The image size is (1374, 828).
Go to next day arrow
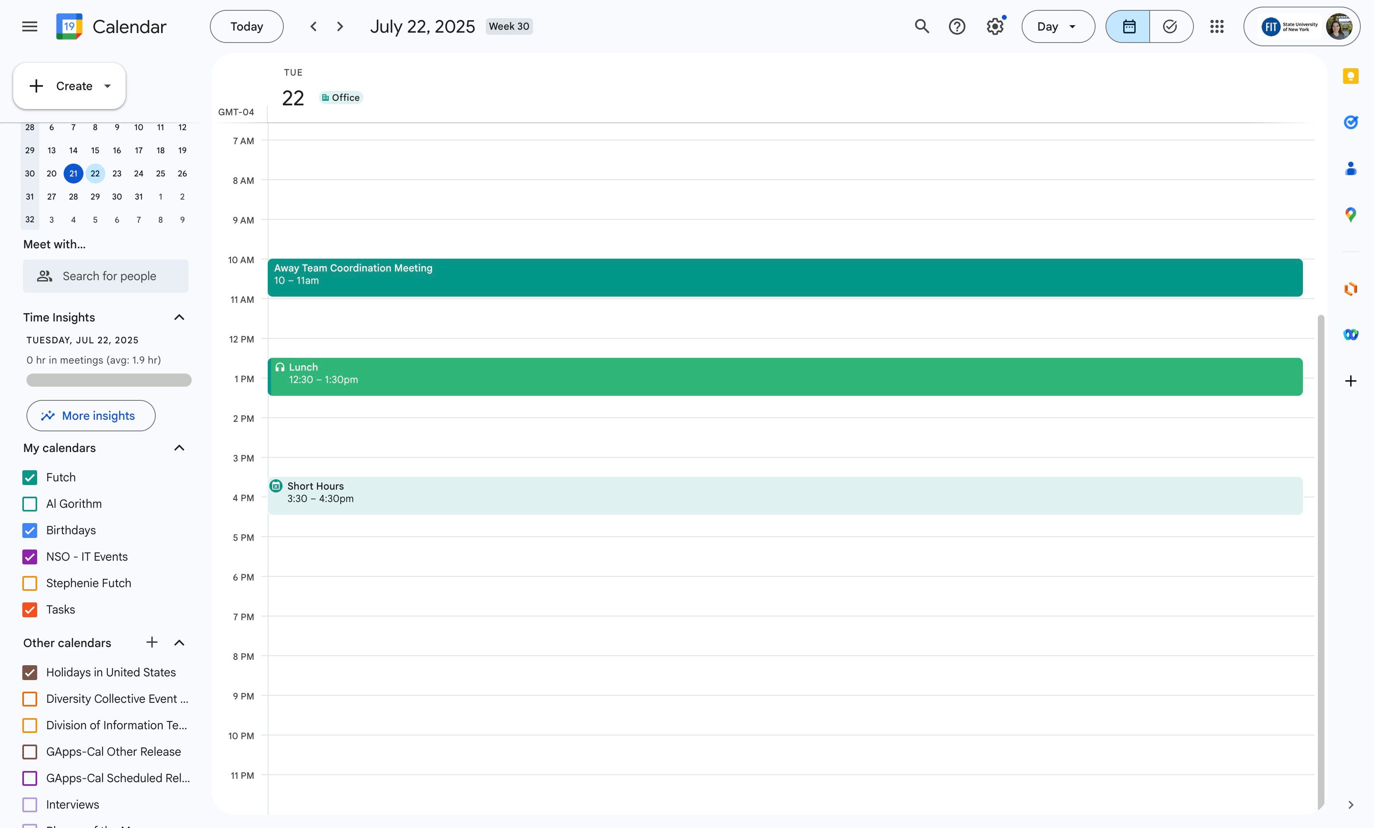click(x=340, y=26)
